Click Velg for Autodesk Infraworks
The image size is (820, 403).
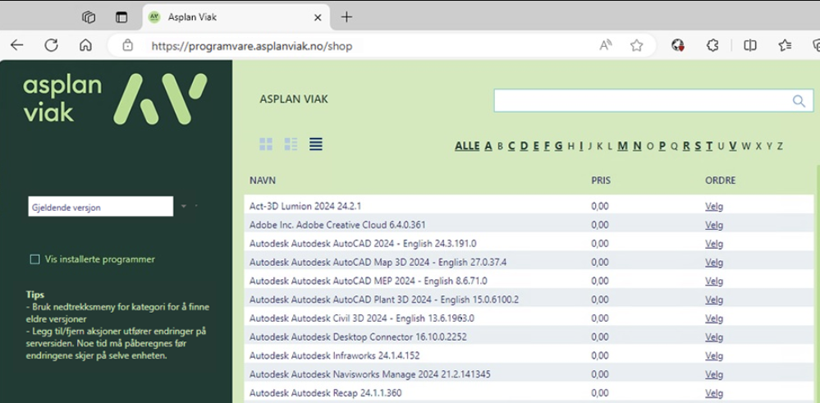(x=714, y=355)
